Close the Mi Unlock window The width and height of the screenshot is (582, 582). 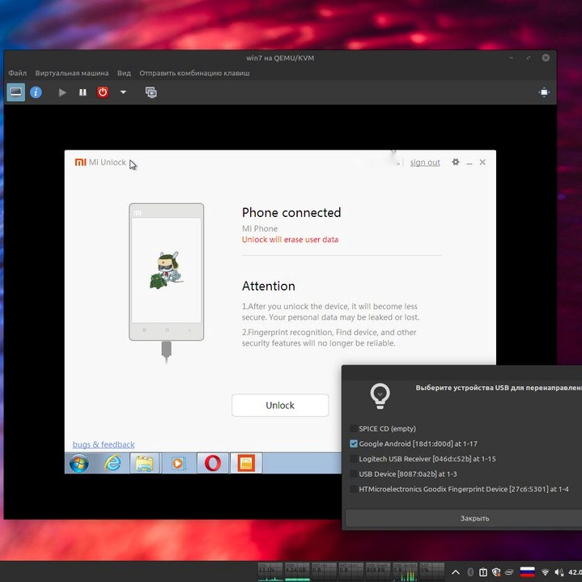pyautogui.click(x=482, y=162)
